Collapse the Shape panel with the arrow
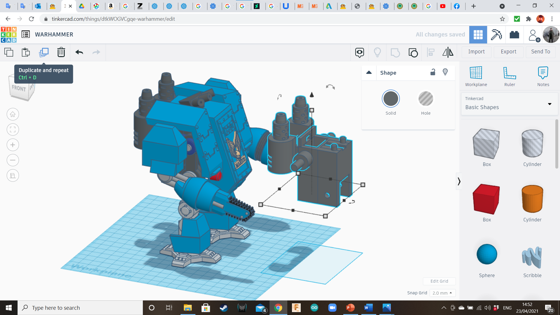 click(369, 72)
